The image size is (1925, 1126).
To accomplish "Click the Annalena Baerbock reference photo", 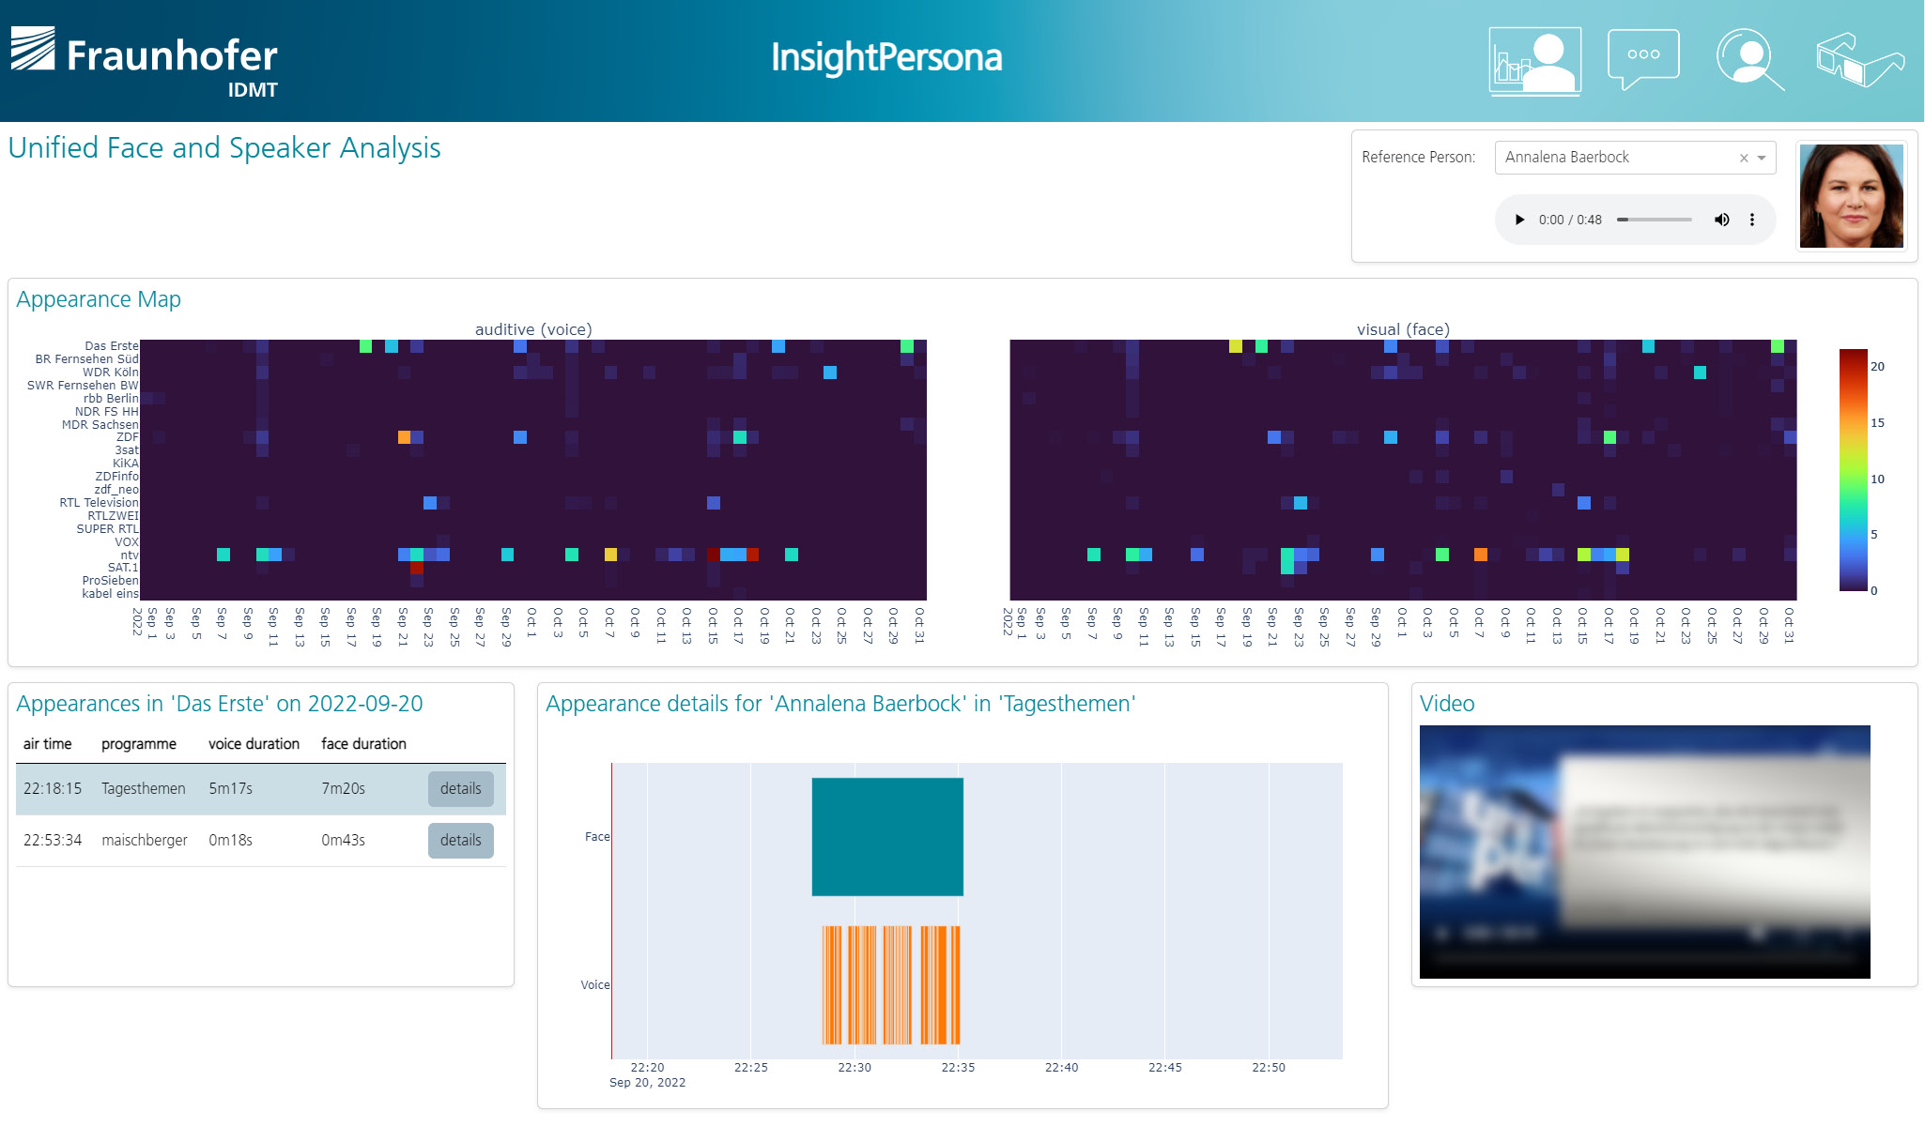I will [1851, 196].
